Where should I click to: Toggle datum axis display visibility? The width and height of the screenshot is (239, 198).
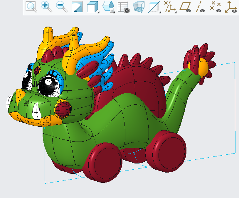(199, 7)
